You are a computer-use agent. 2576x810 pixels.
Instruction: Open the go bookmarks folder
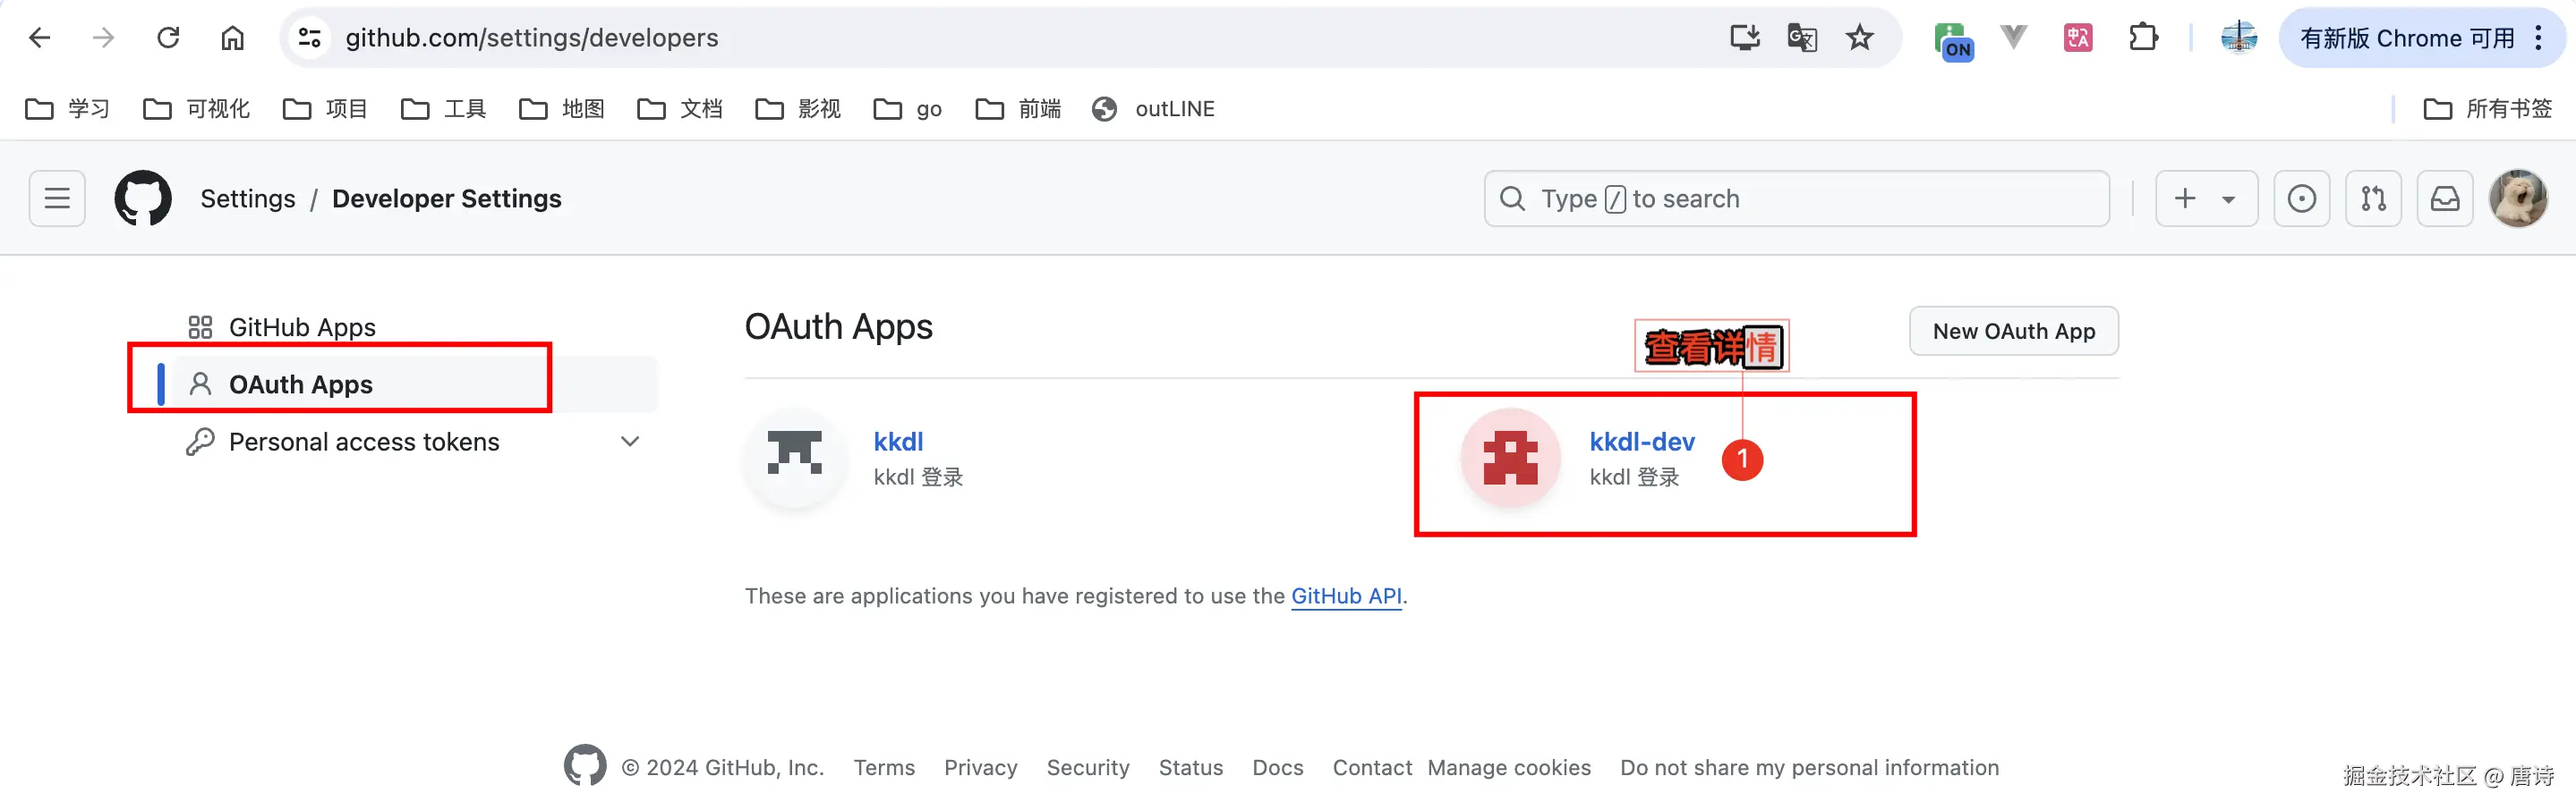[907, 109]
